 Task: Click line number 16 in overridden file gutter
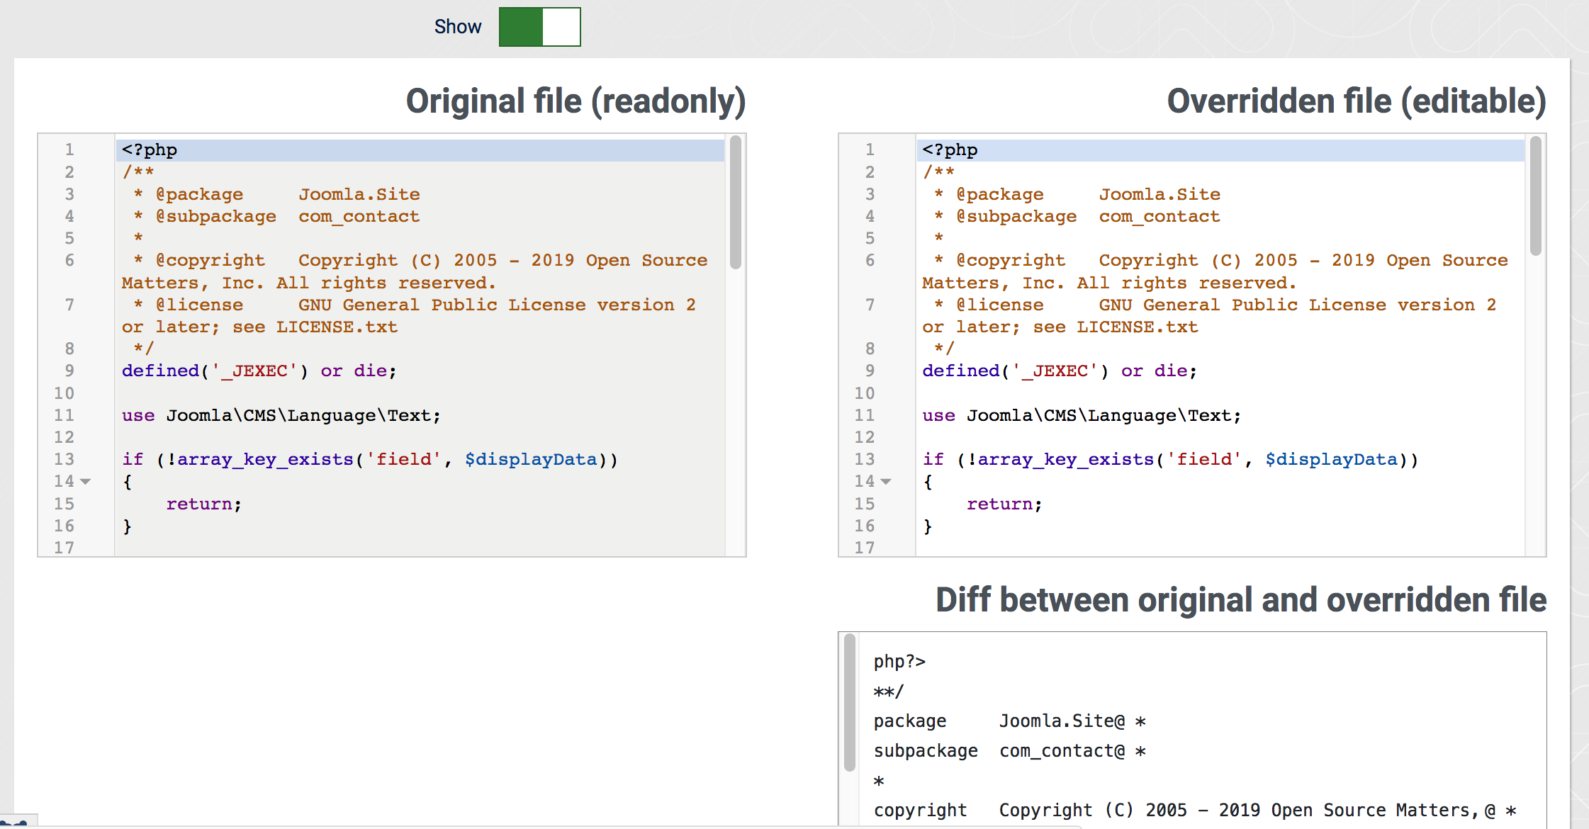click(865, 526)
